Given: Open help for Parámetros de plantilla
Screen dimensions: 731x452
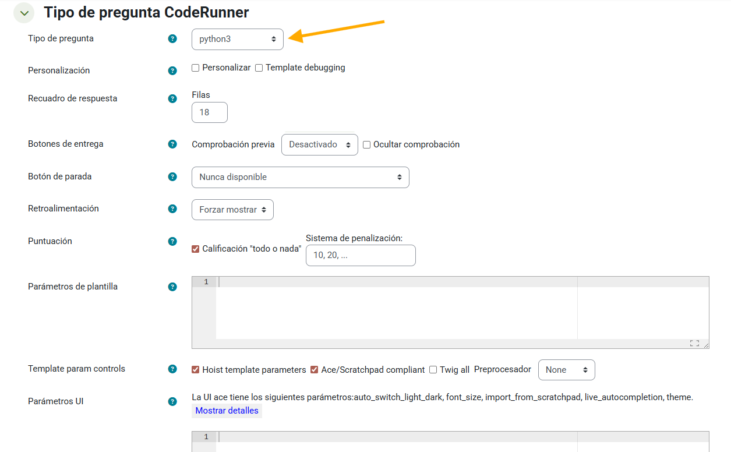Looking at the screenshot, I should coord(172,287).
